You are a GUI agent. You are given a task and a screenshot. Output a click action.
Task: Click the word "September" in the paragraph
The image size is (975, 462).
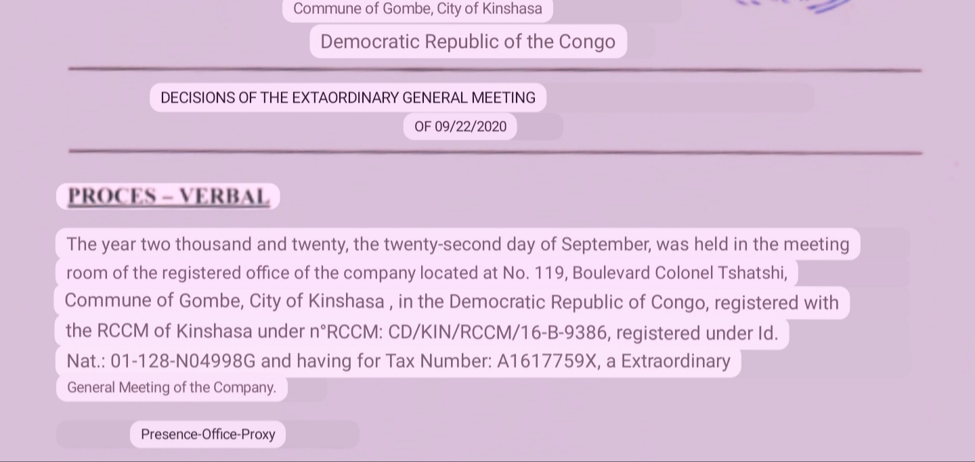605,244
